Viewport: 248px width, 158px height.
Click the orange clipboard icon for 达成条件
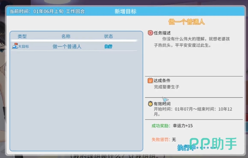pos(150,81)
